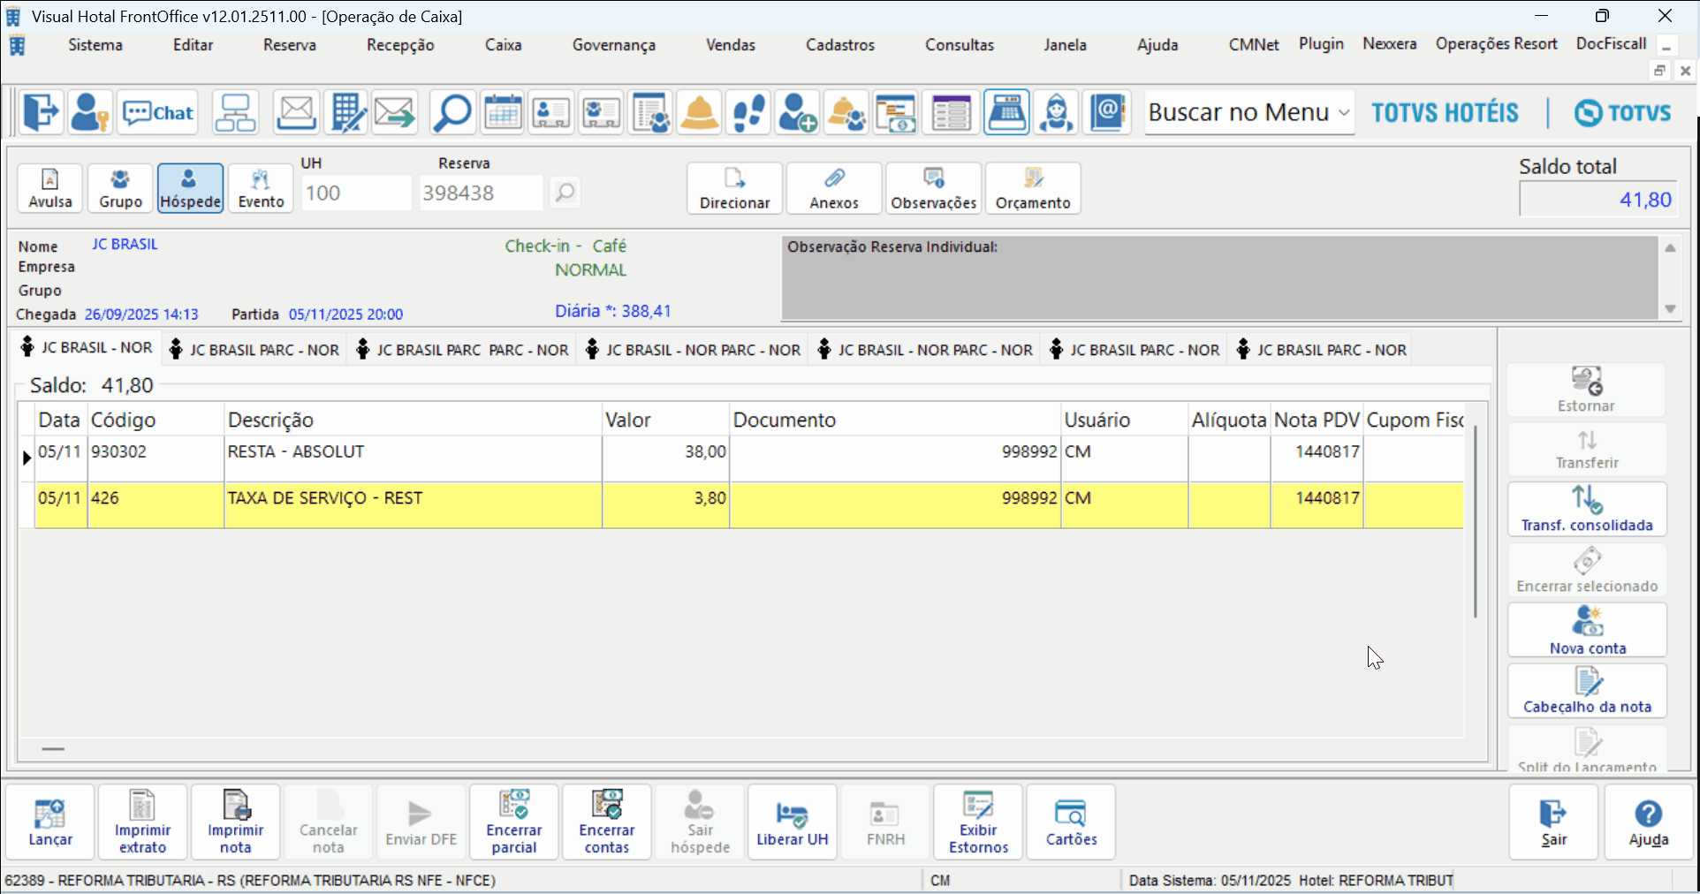
Task: Switch to Grupo account type
Action: (120, 188)
